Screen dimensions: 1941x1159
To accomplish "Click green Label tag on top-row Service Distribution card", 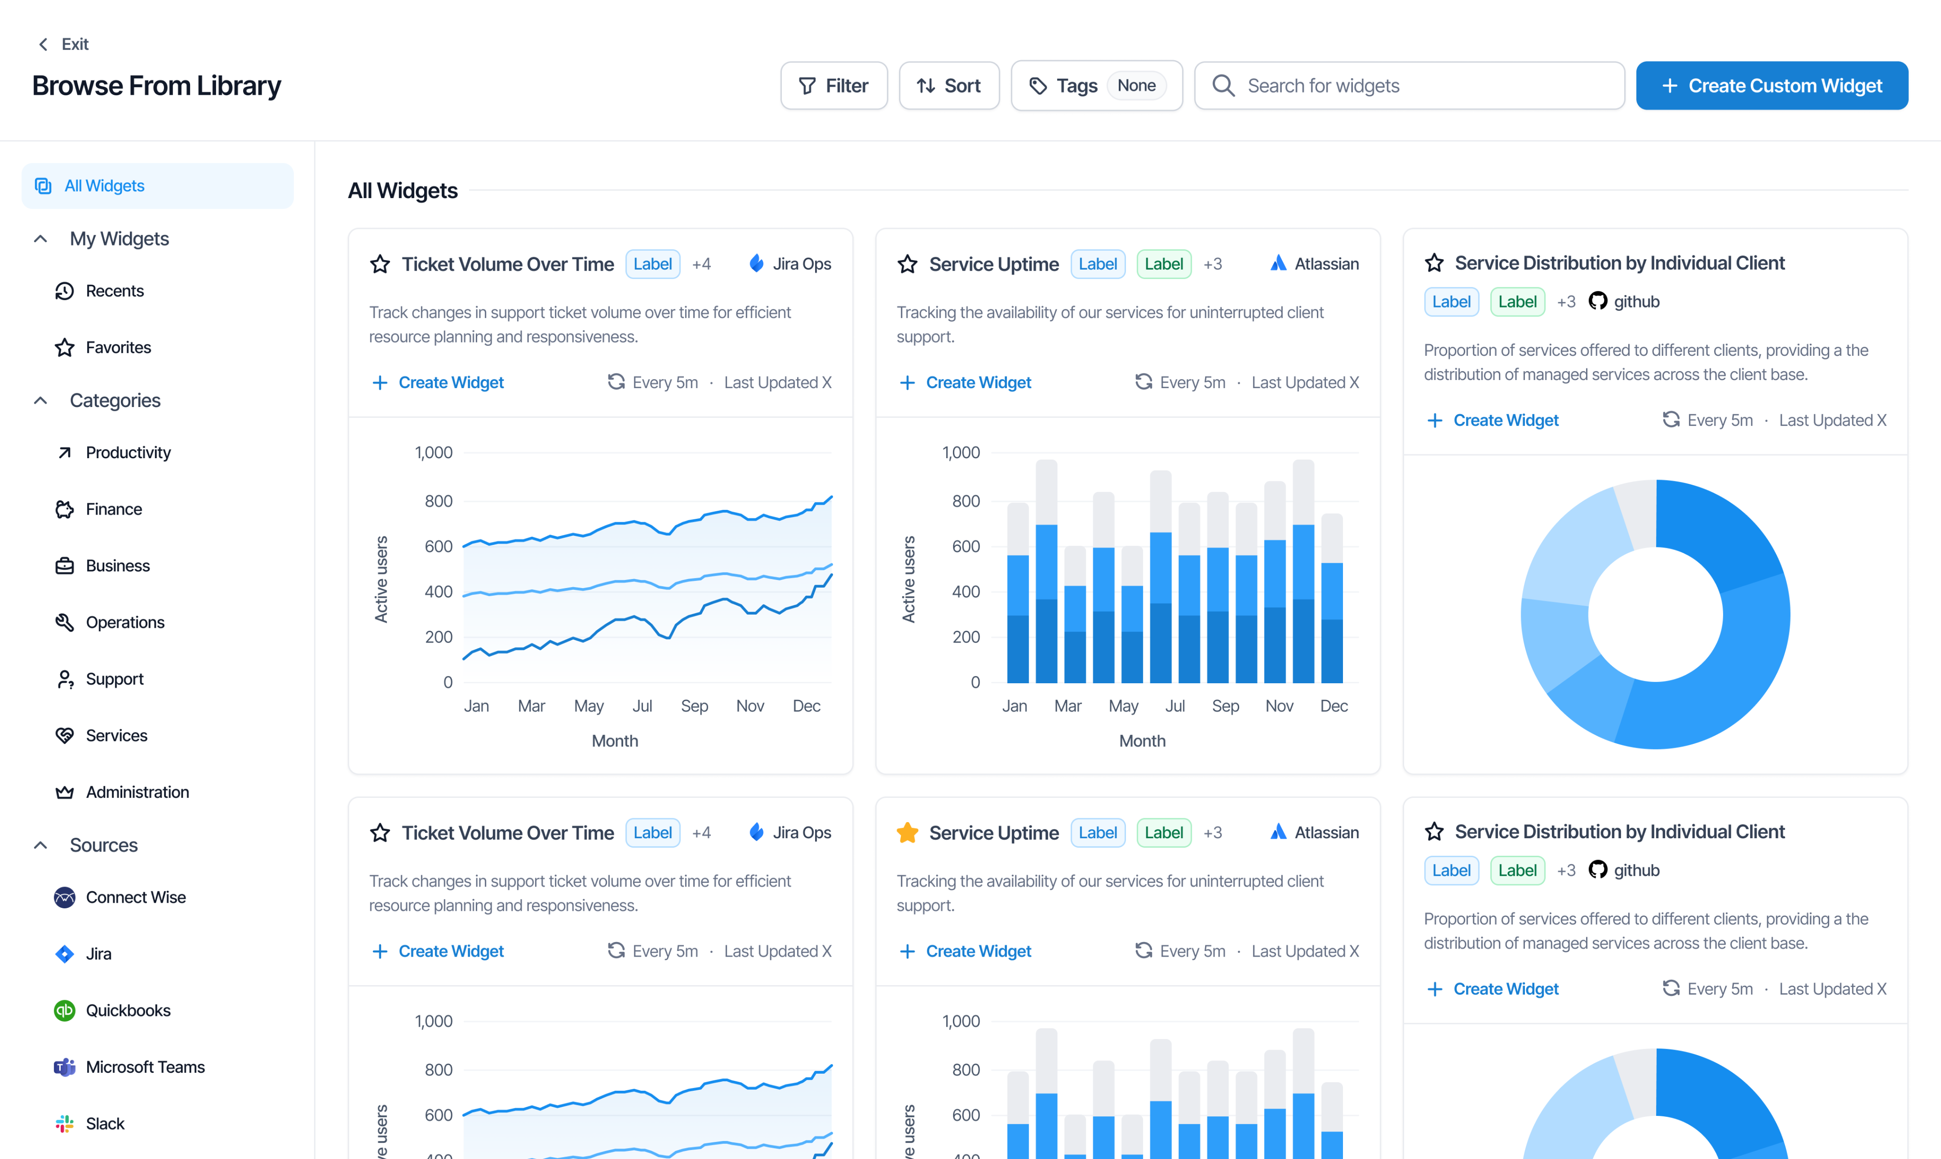I will point(1518,301).
